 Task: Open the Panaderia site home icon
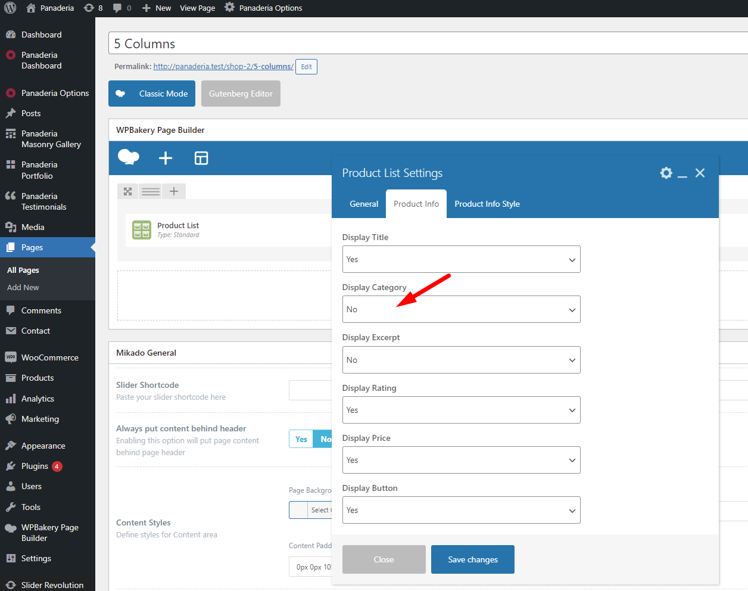tap(31, 8)
